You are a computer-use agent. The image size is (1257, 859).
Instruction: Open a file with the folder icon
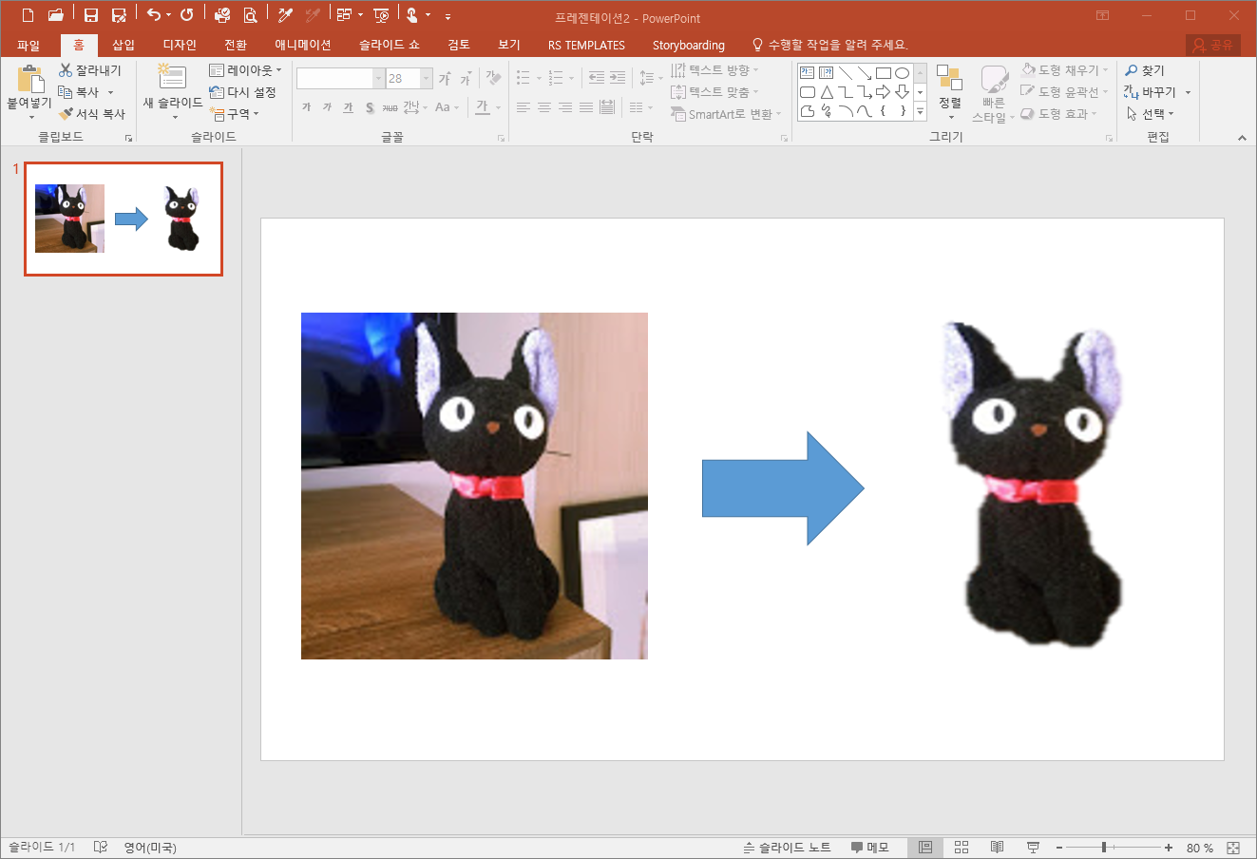pyautogui.click(x=56, y=15)
